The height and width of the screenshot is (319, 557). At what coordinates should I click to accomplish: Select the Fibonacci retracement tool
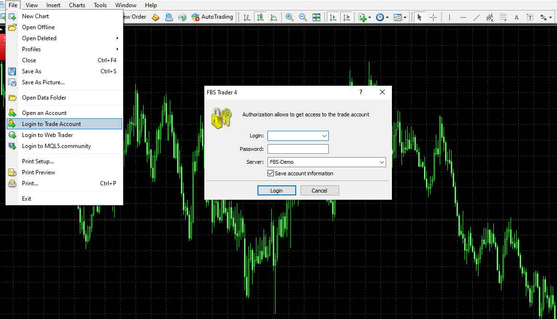503,17
